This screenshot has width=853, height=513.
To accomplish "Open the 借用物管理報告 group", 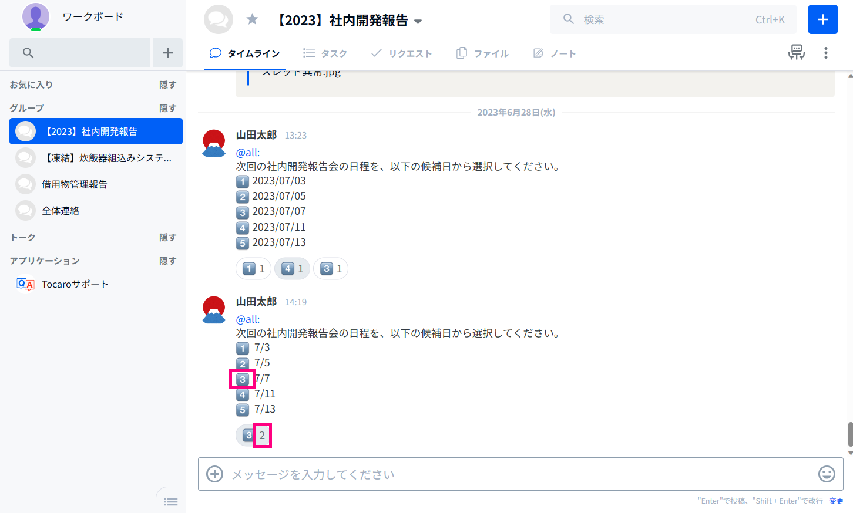I will coord(96,184).
